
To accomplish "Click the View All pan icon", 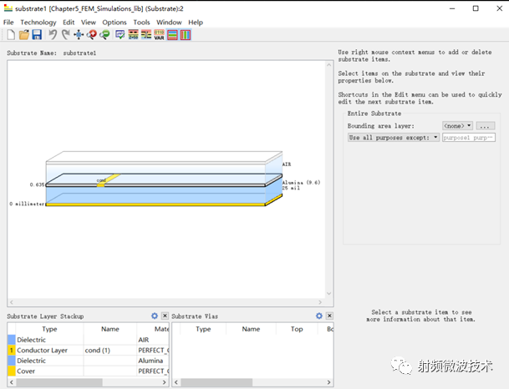I will point(79,35).
